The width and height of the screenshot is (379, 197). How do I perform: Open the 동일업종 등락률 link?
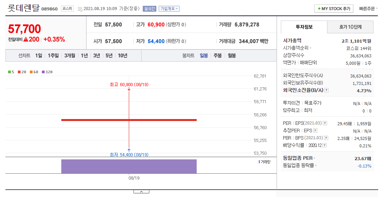pos(299,165)
